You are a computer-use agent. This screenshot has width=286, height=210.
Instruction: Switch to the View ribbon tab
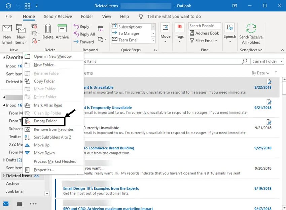[107, 17]
